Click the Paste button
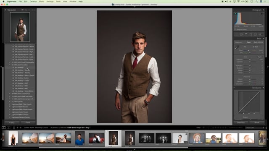Image resolution: width=269 pixels, height=151 pixels. tap(28, 122)
